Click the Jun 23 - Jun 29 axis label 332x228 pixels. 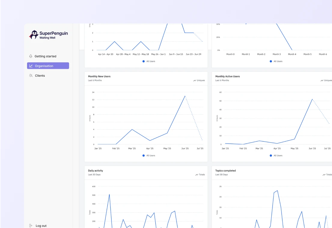pos(193,54)
